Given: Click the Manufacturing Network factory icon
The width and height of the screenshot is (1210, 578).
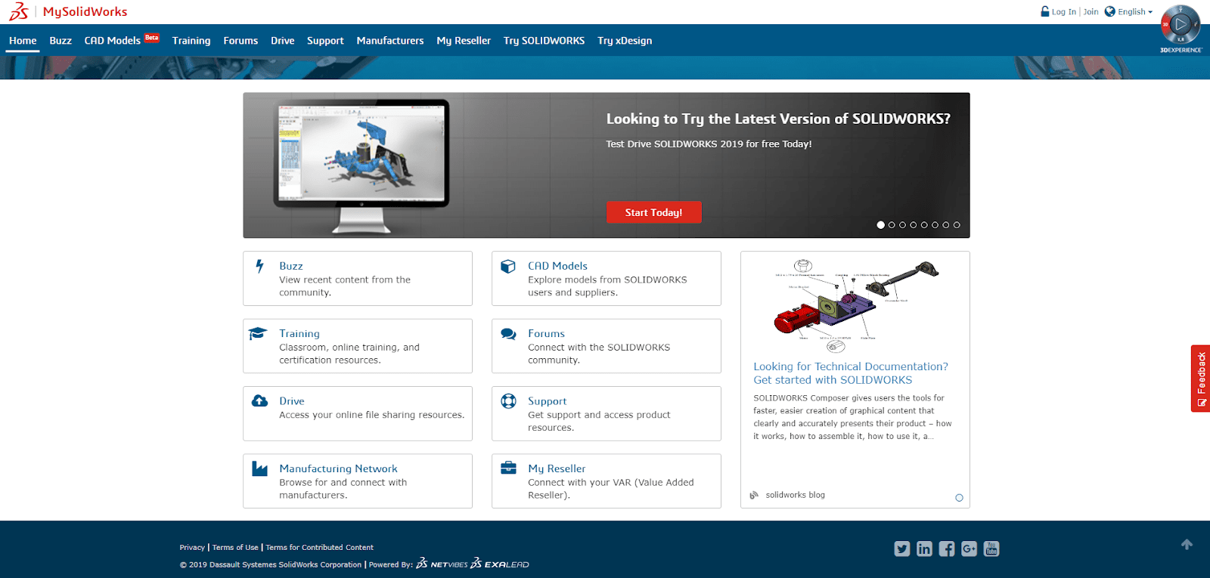Looking at the screenshot, I should (x=259, y=468).
